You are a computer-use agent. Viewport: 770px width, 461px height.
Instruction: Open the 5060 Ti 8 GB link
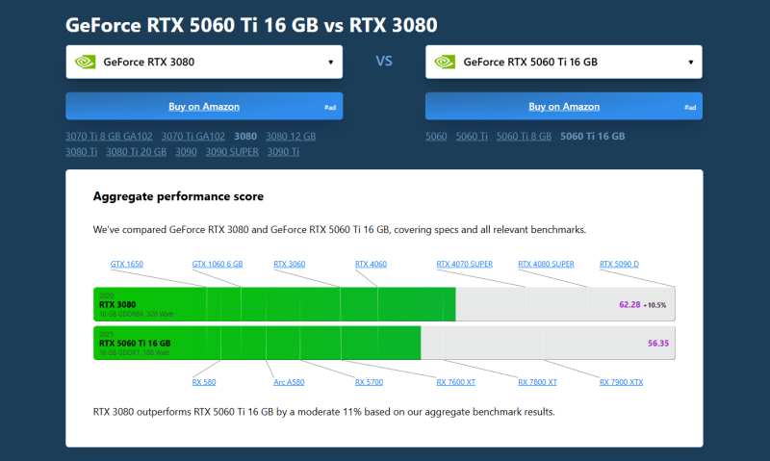click(524, 136)
